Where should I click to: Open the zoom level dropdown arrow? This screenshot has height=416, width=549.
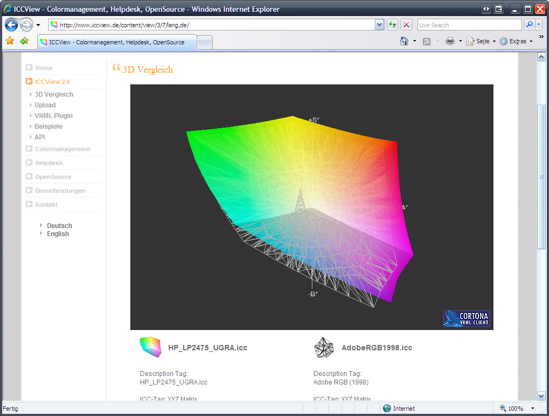pos(532,409)
